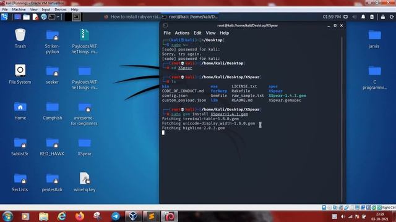This screenshot has width=396, height=222.
Task: Click VirtualBox Right Ctrl host key indicator
Action: pyautogui.click(x=389, y=207)
